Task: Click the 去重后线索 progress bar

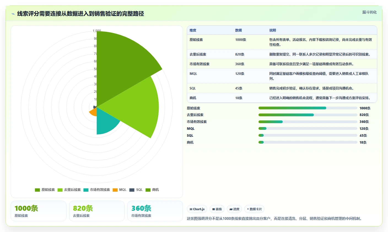Action: [308, 115]
